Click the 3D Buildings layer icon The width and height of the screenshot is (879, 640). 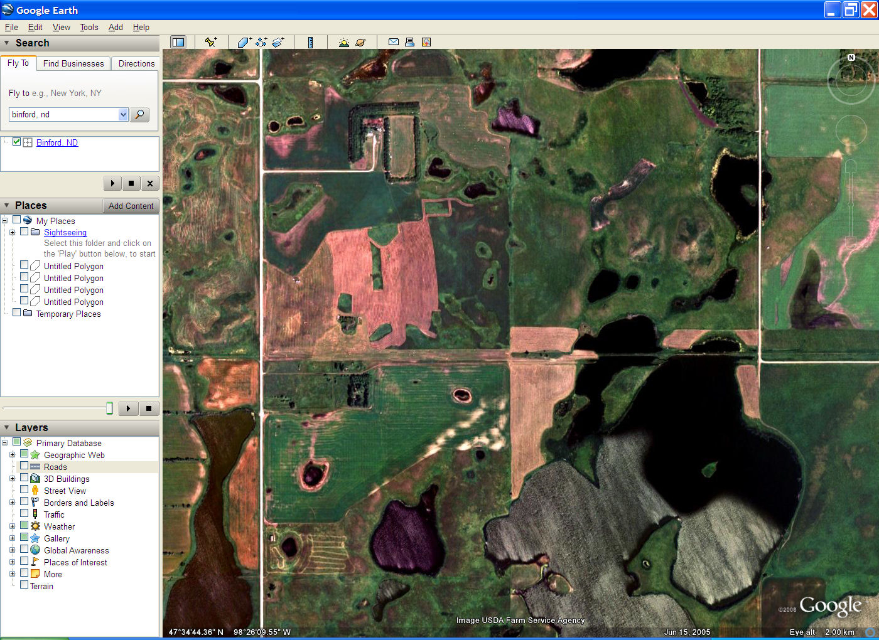(x=35, y=478)
